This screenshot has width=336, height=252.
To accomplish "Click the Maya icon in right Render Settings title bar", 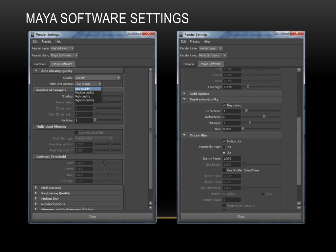I will click(x=181, y=34).
